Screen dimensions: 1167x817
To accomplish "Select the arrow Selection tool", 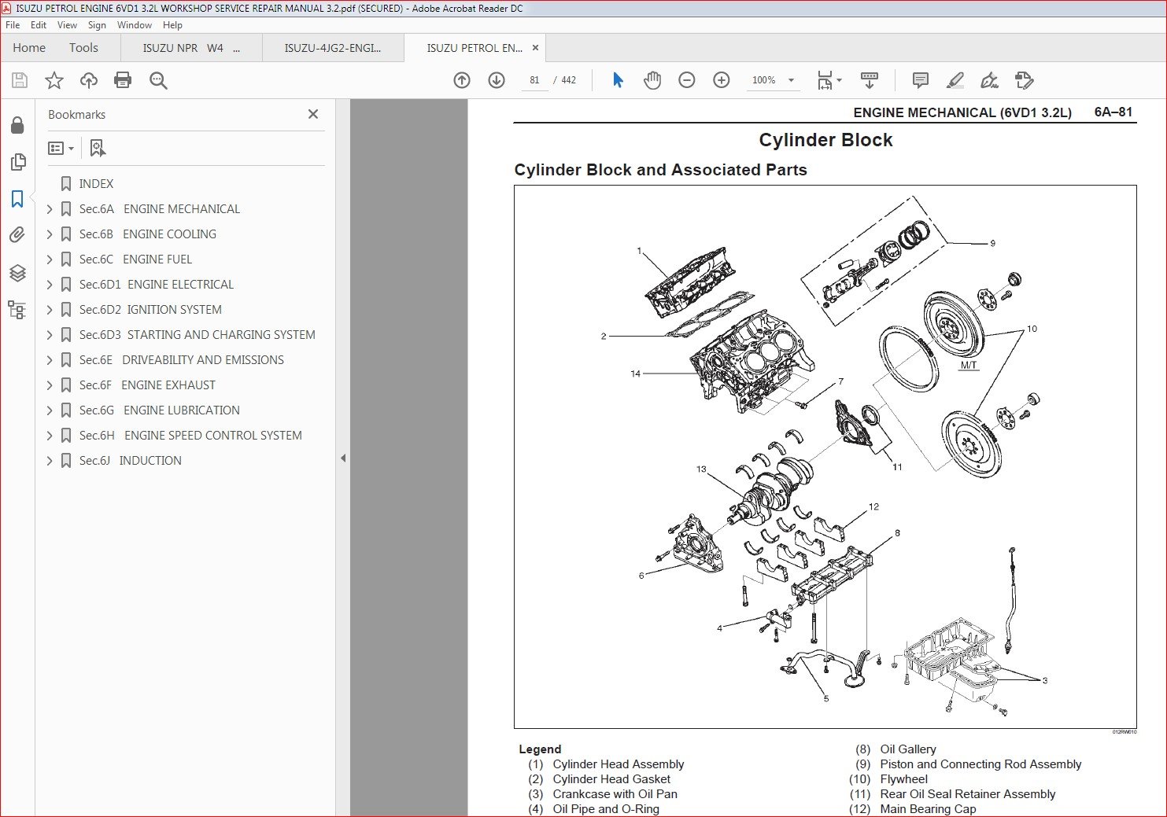I will 618,80.
